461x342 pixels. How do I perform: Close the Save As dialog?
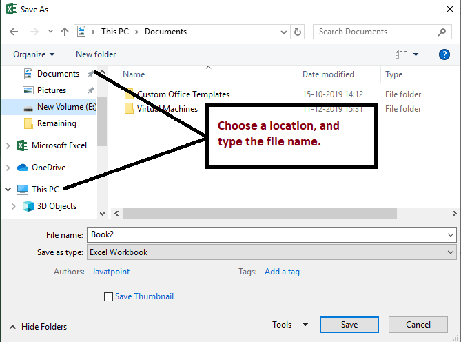tap(450, 9)
